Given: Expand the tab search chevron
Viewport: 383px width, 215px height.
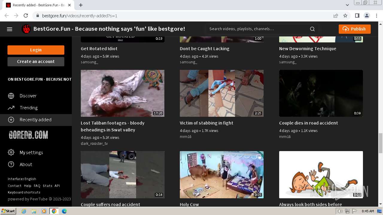Looking at the screenshot, I should (347, 5).
